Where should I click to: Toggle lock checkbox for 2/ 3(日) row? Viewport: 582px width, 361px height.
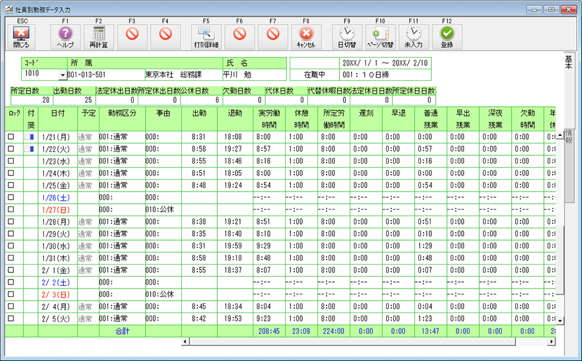coord(11,294)
